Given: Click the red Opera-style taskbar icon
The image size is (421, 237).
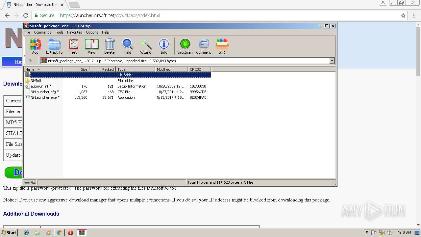Looking at the screenshot, I should click(70, 233).
